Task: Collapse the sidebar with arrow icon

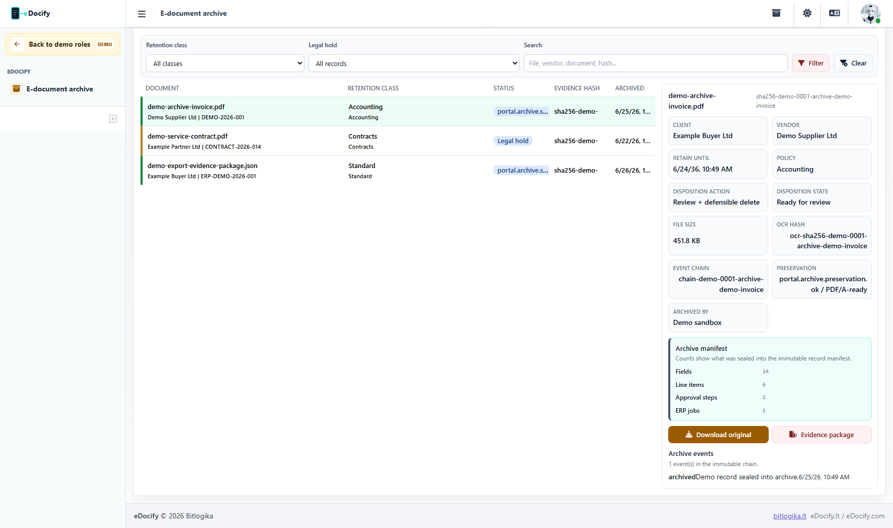Action: tap(113, 119)
